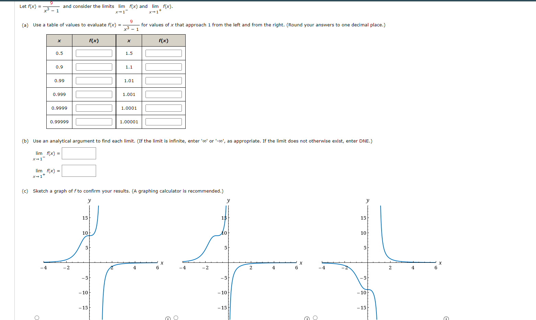Click the f(x) answer box for x = 0.99999

pyautogui.click(x=94, y=121)
